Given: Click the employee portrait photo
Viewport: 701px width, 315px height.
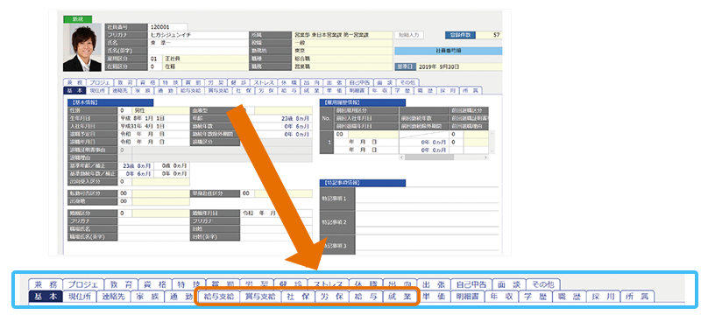Looking at the screenshot, I should click(x=82, y=48).
